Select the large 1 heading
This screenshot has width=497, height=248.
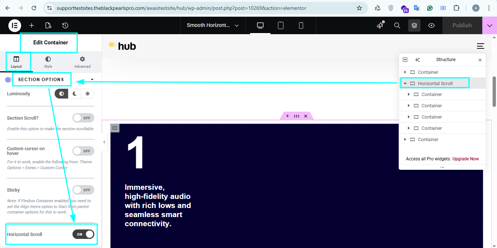tap(135, 153)
